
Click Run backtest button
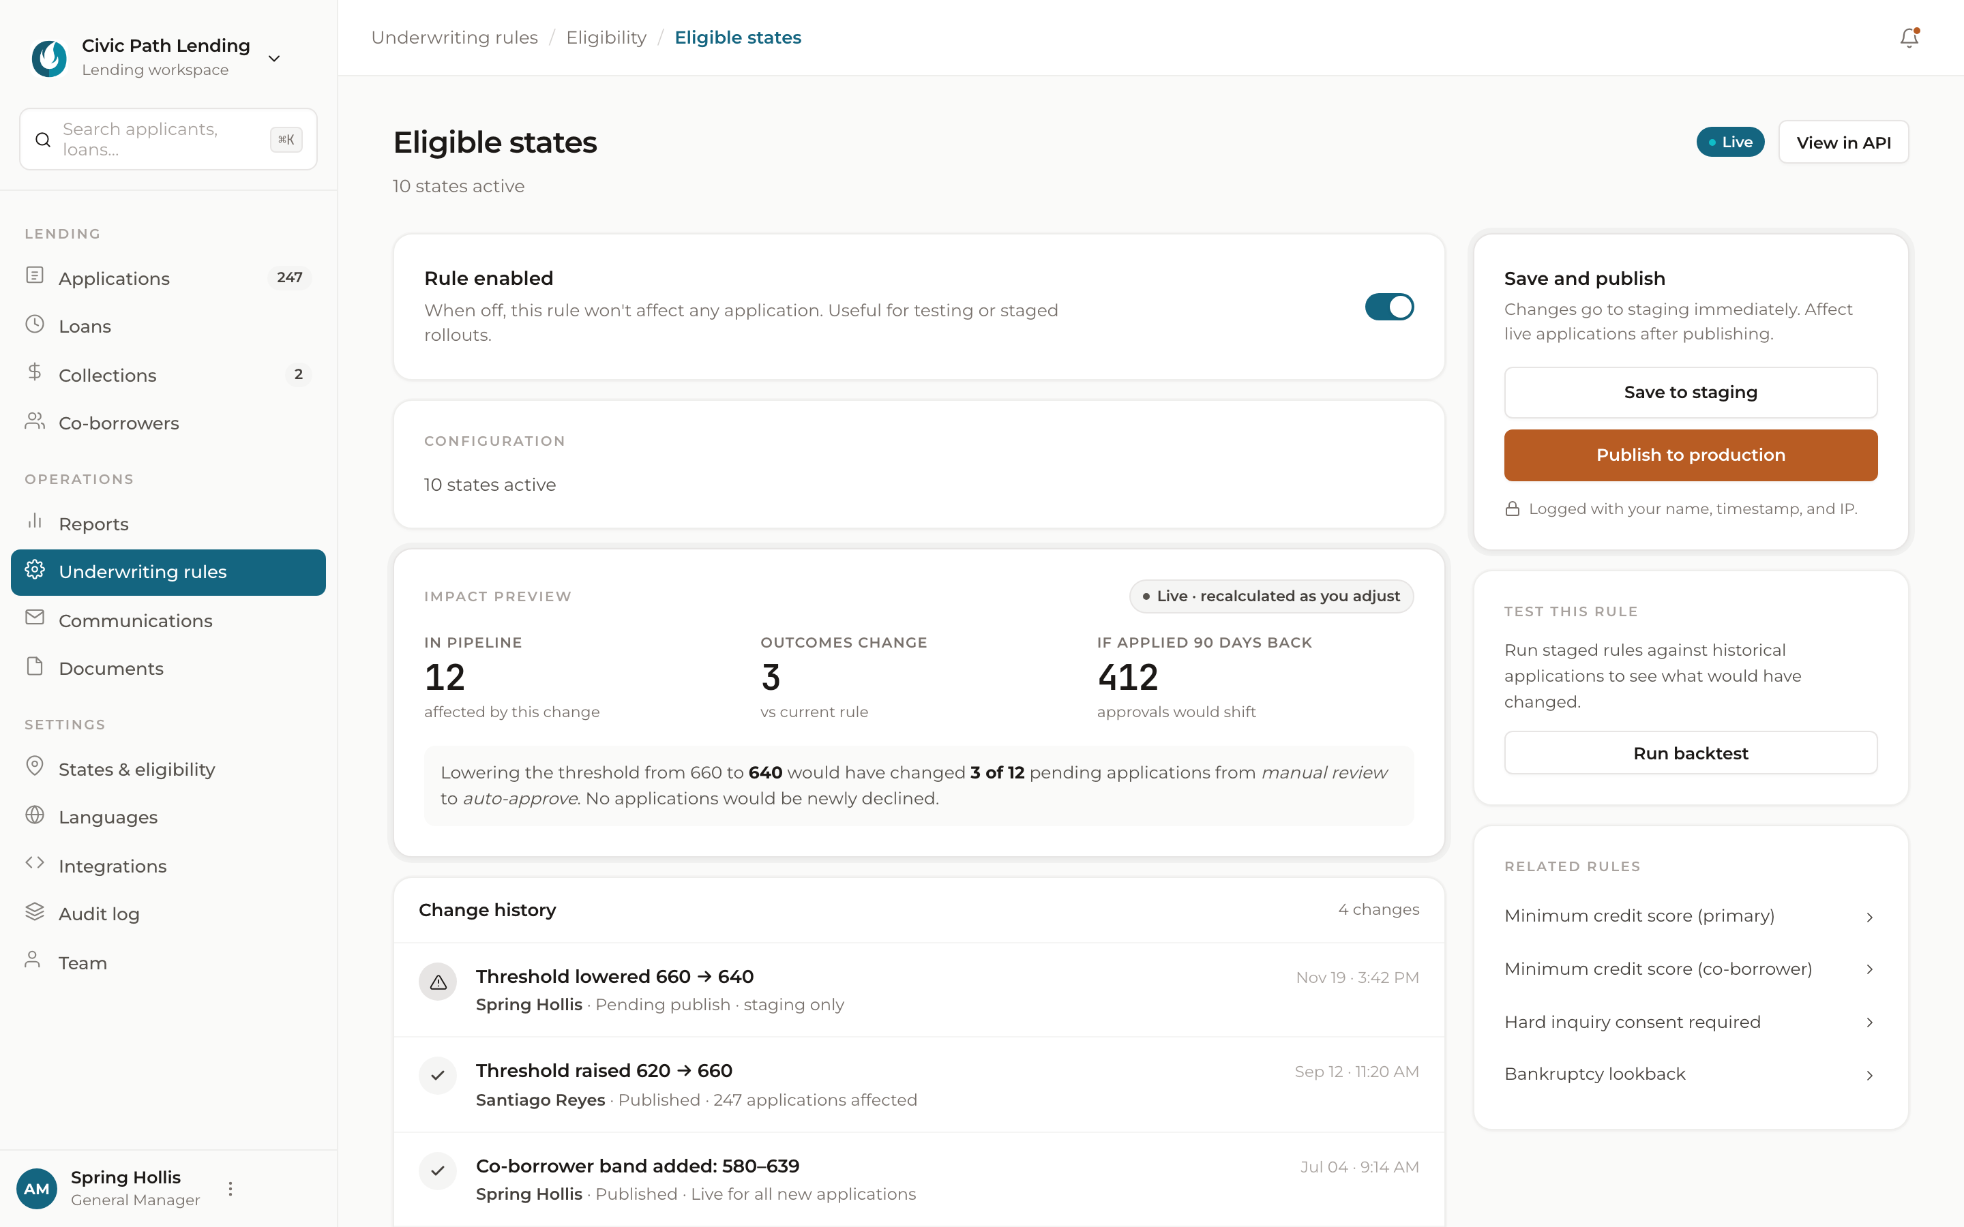[x=1691, y=753]
